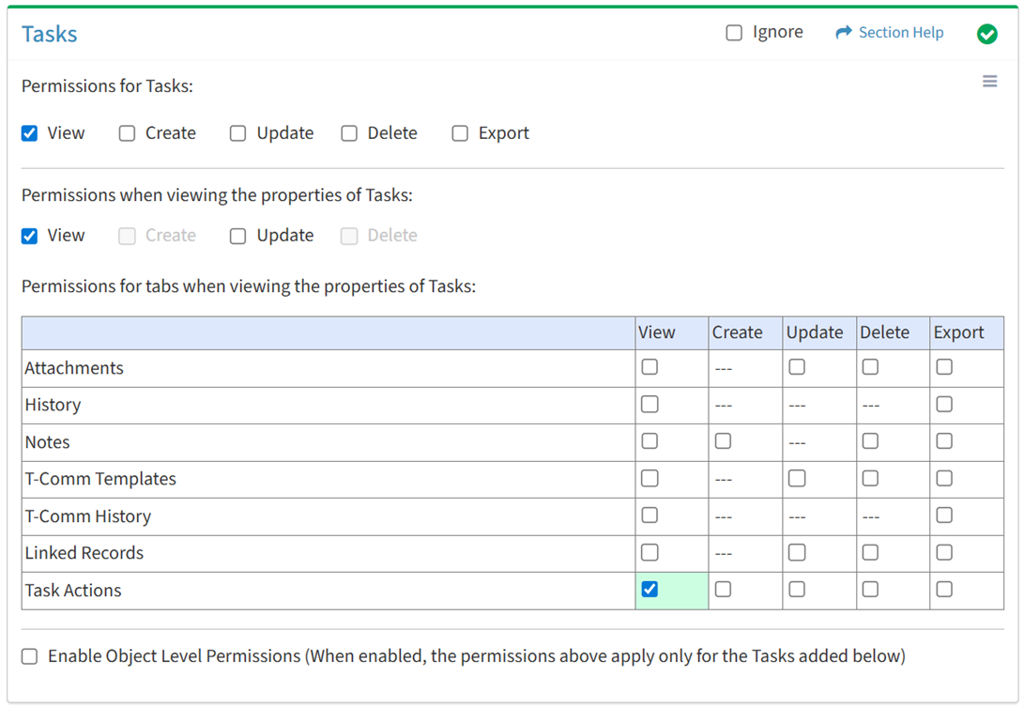Uncheck View under Permissions for Tasks

click(30, 133)
